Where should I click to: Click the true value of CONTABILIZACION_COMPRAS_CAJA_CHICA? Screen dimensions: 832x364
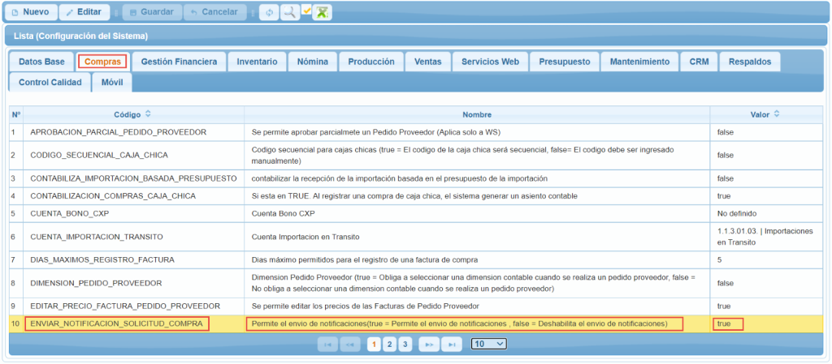[x=724, y=195]
